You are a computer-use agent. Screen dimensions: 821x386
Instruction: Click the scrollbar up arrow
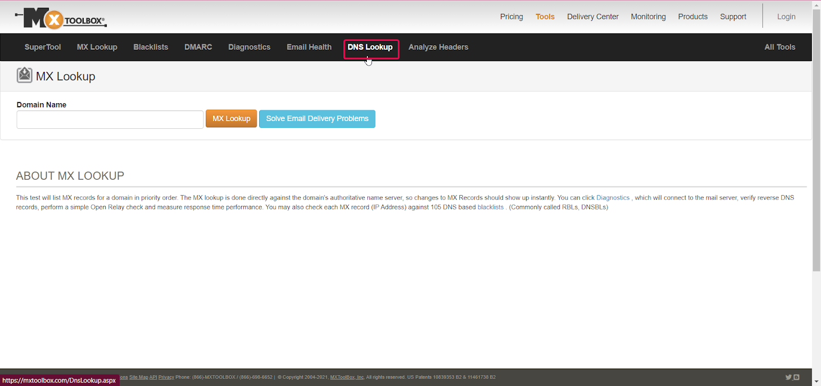point(816,5)
